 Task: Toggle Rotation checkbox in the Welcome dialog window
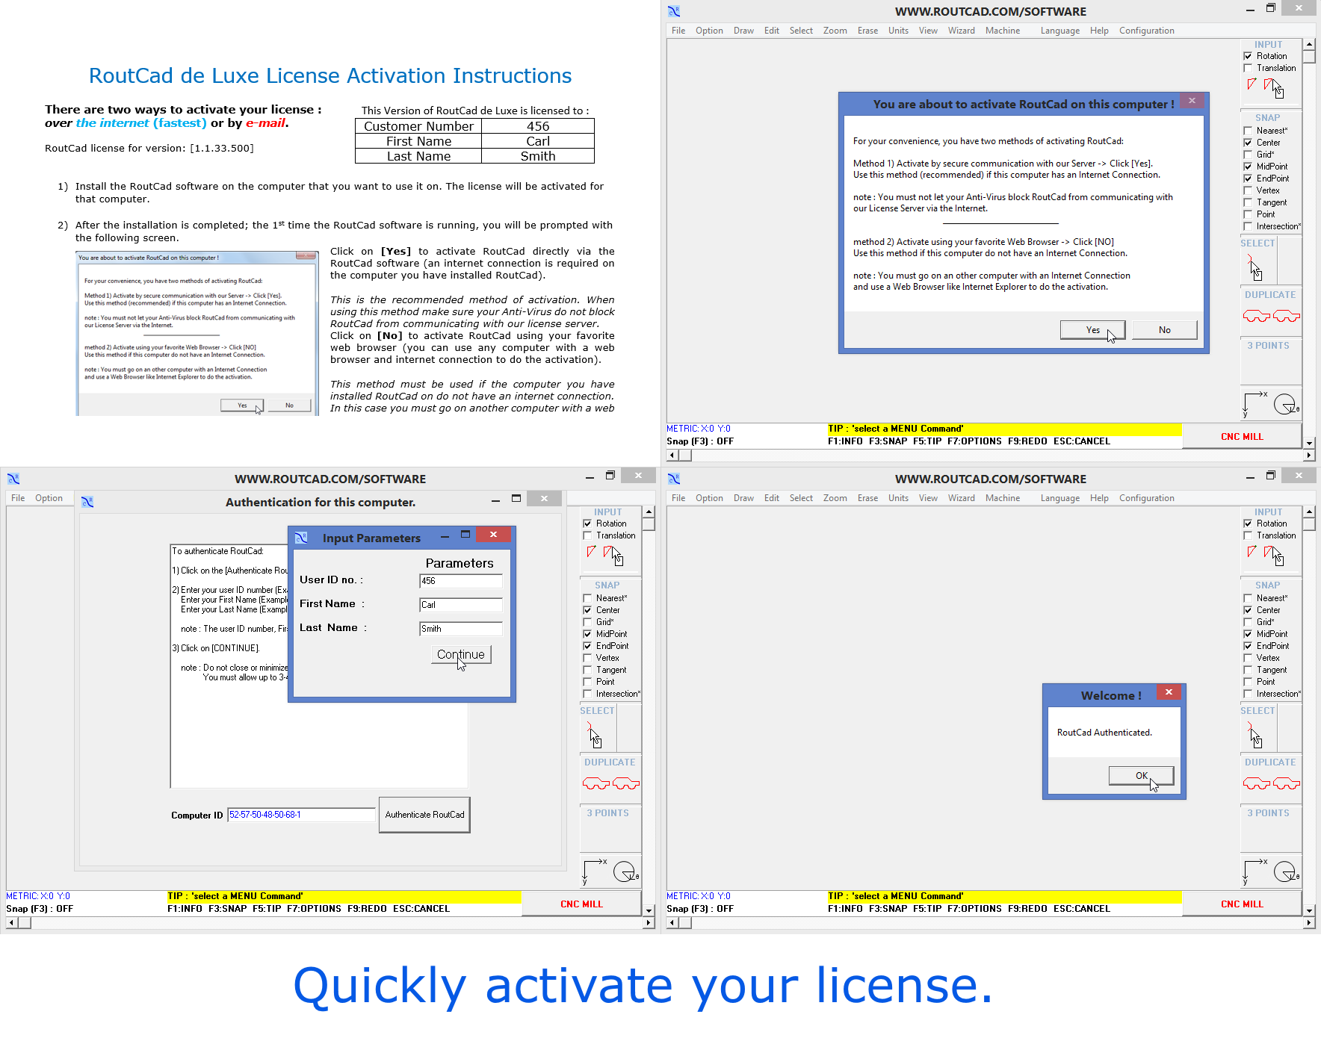pyautogui.click(x=1248, y=523)
